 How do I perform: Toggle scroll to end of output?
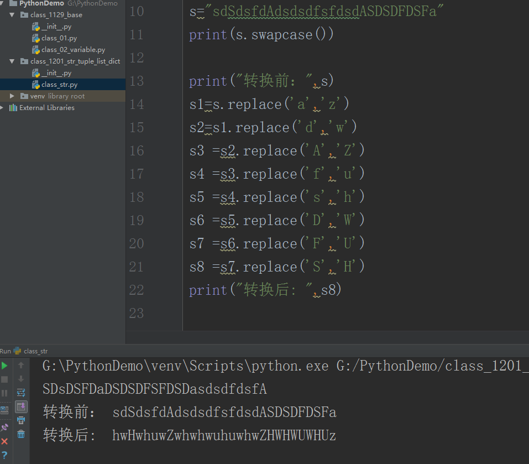21,406
